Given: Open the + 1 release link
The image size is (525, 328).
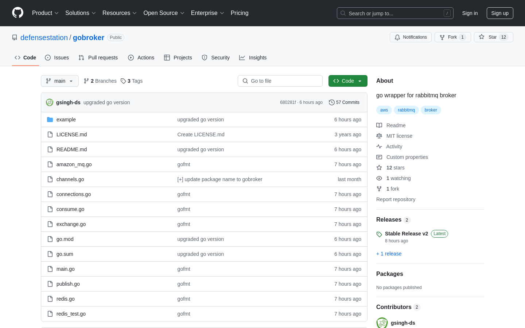Looking at the screenshot, I should coord(389,254).
